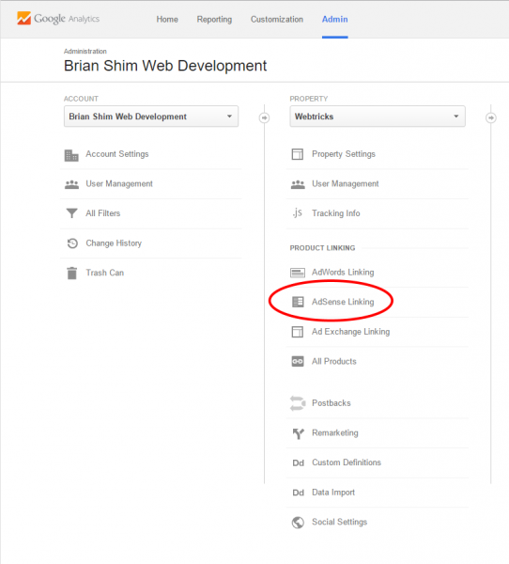509x564 pixels.
Task: Open All Products
Action: click(334, 361)
